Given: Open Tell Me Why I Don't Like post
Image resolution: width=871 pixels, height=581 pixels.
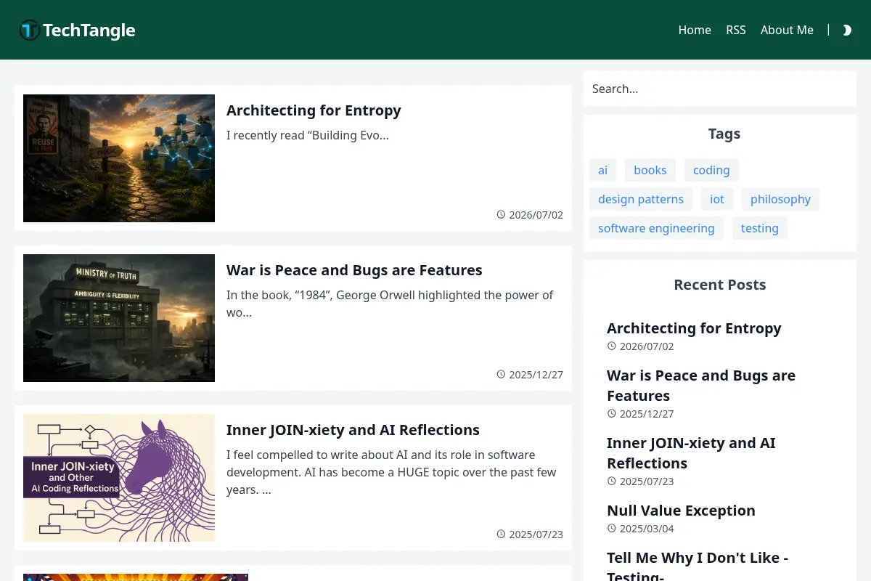Looking at the screenshot, I should point(698,566).
